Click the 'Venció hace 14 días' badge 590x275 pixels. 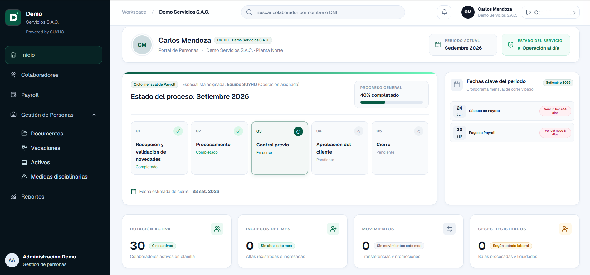[x=555, y=111]
